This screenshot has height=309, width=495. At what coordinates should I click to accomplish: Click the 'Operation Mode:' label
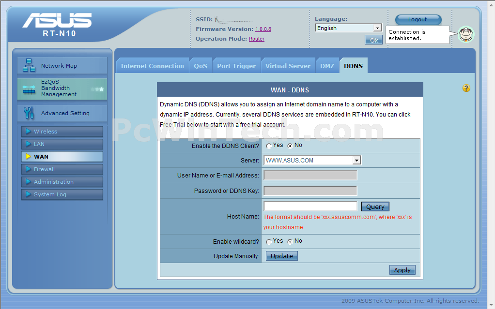221,39
